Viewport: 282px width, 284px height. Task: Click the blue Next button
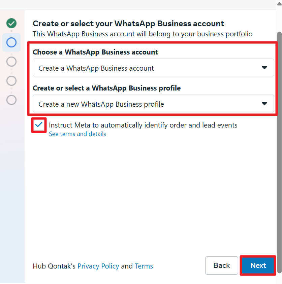(258, 265)
